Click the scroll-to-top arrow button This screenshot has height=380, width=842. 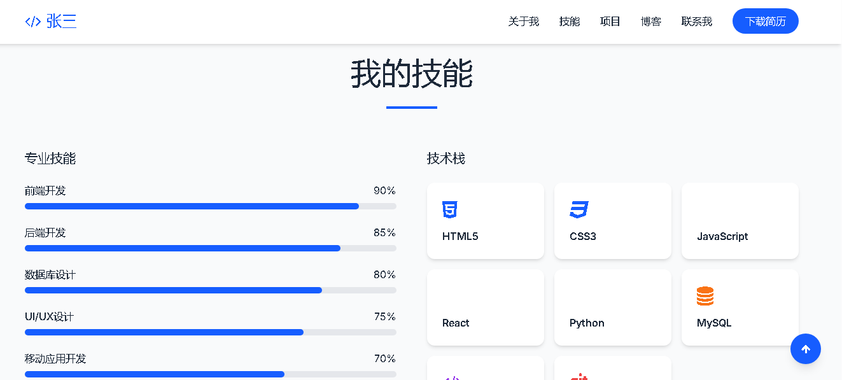pyautogui.click(x=805, y=349)
